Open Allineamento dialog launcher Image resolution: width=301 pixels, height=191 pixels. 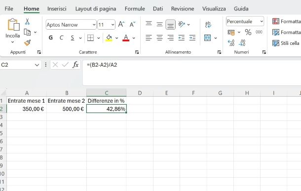(219, 52)
